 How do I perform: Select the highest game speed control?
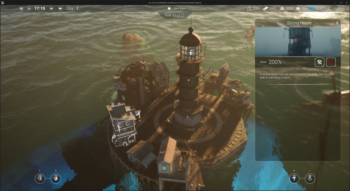[60, 8]
